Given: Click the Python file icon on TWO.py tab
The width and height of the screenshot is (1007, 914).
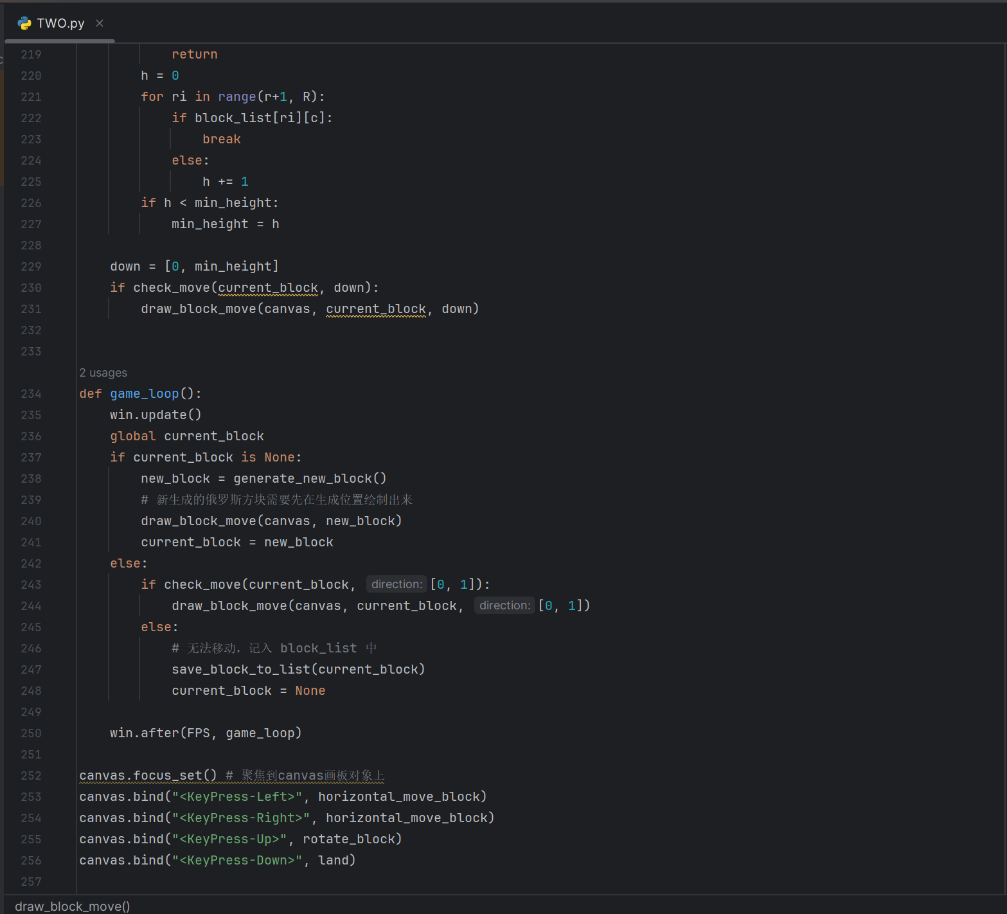Looking at the screenshot, I should [24, 23].
